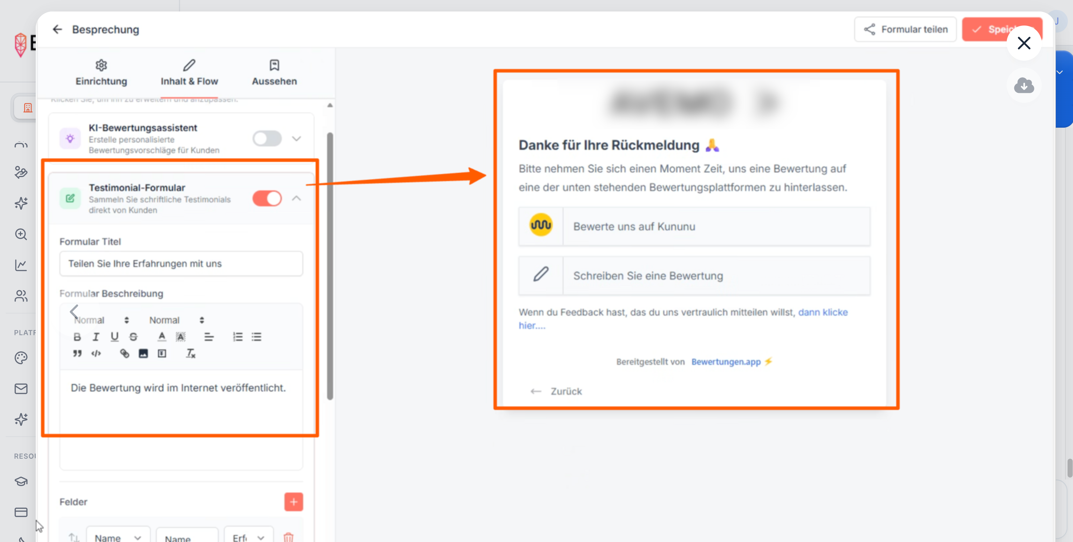Apply italic formatting in the description editor
The width and height of the screenshot is (1073, 542).
(x=96, y=337)
